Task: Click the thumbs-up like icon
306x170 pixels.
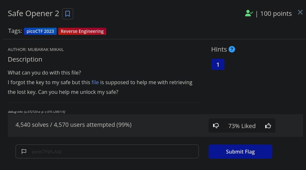Action: (268, 126)
